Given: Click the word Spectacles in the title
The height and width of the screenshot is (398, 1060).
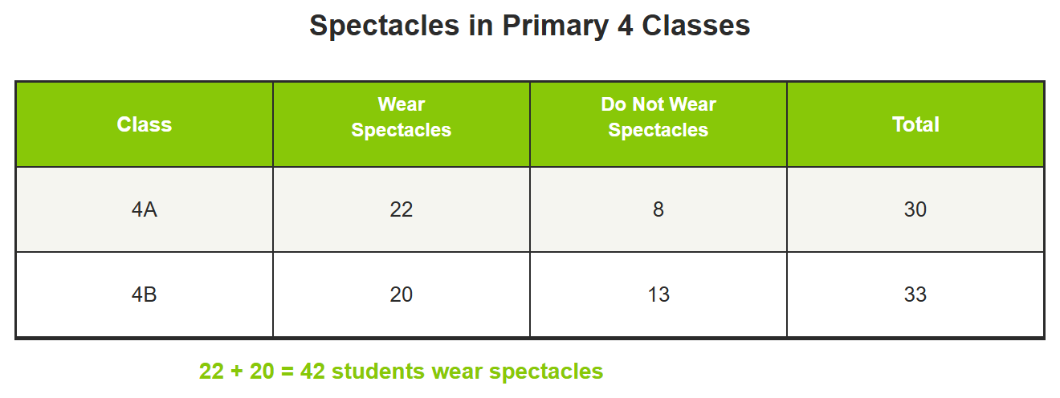Looking at the screenshot, I should [x=383, y=26].
